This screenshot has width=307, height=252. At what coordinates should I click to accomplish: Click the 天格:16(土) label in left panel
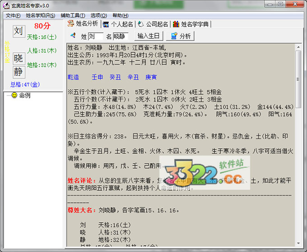(x=42, y=37)
